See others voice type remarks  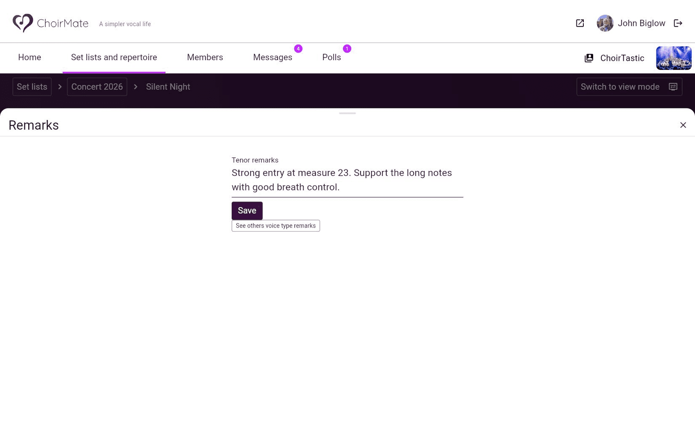point(276,226)
